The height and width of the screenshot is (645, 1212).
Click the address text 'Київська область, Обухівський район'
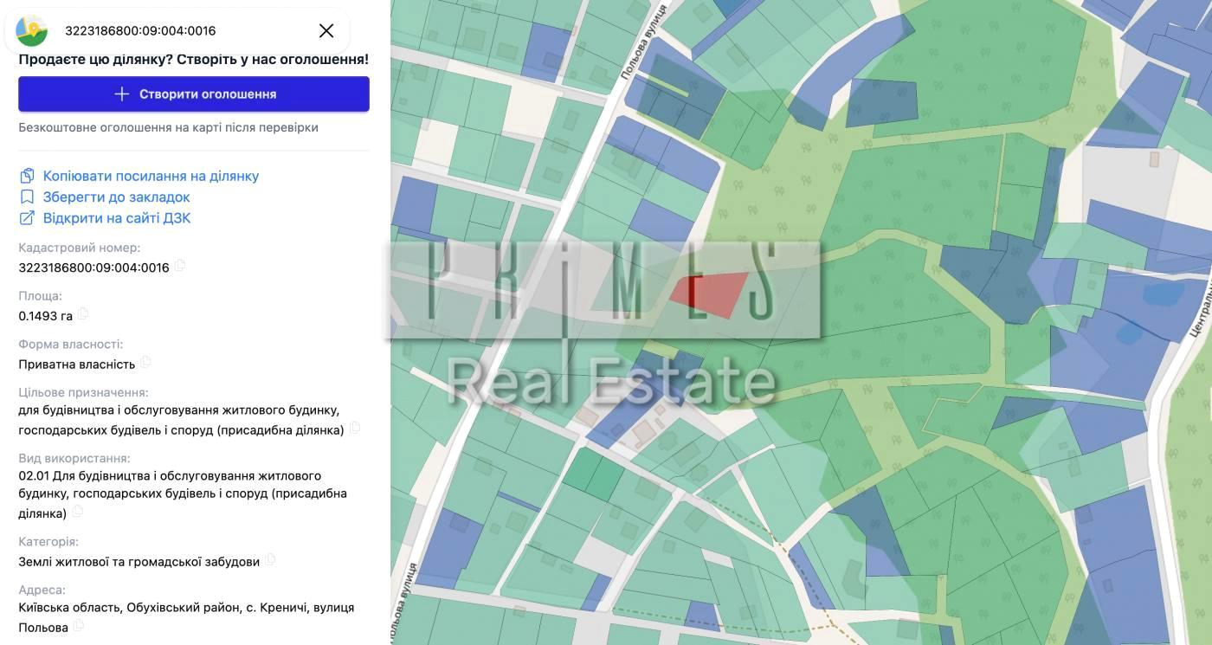click(130, 608)
